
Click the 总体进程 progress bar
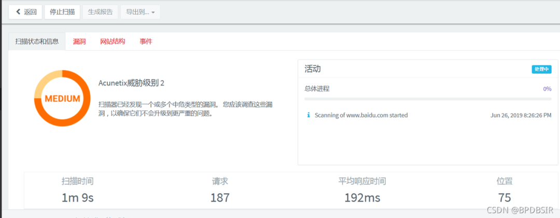point(428,99)
